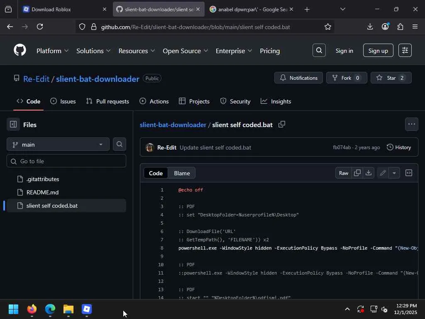This screenshot has width=425, height=319.
Task: Open the Projects repository tab
Action: point(194,101)
